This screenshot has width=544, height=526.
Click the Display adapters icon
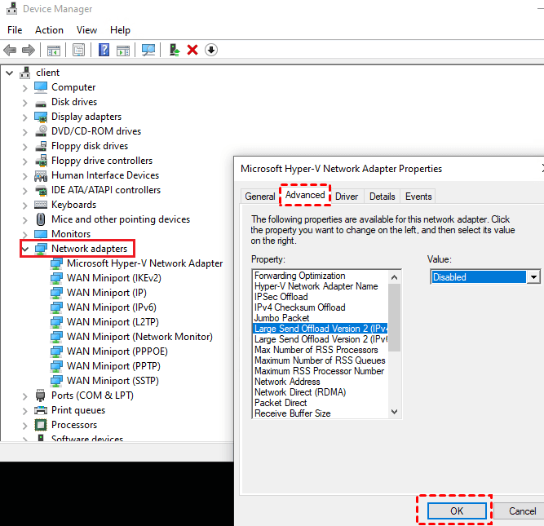click(41, 117)
